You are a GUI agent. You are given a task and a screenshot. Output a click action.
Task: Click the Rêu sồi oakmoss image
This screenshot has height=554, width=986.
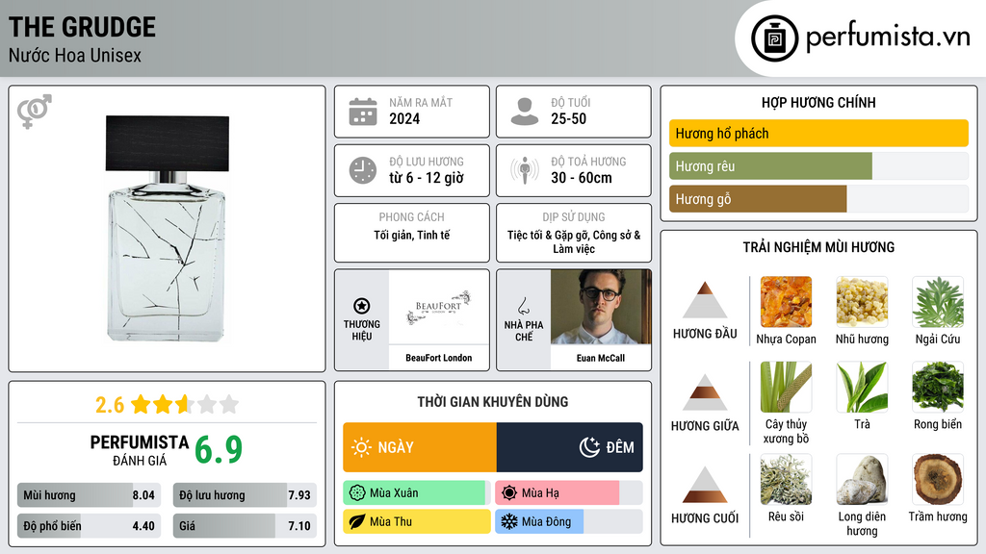(x=786, y=480)
